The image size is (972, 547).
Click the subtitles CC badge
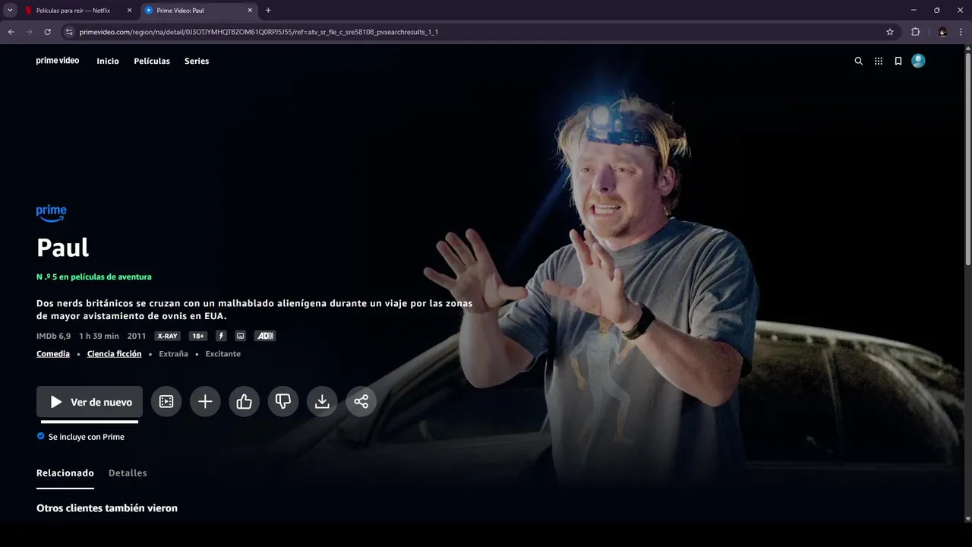[x=241, y=336]
